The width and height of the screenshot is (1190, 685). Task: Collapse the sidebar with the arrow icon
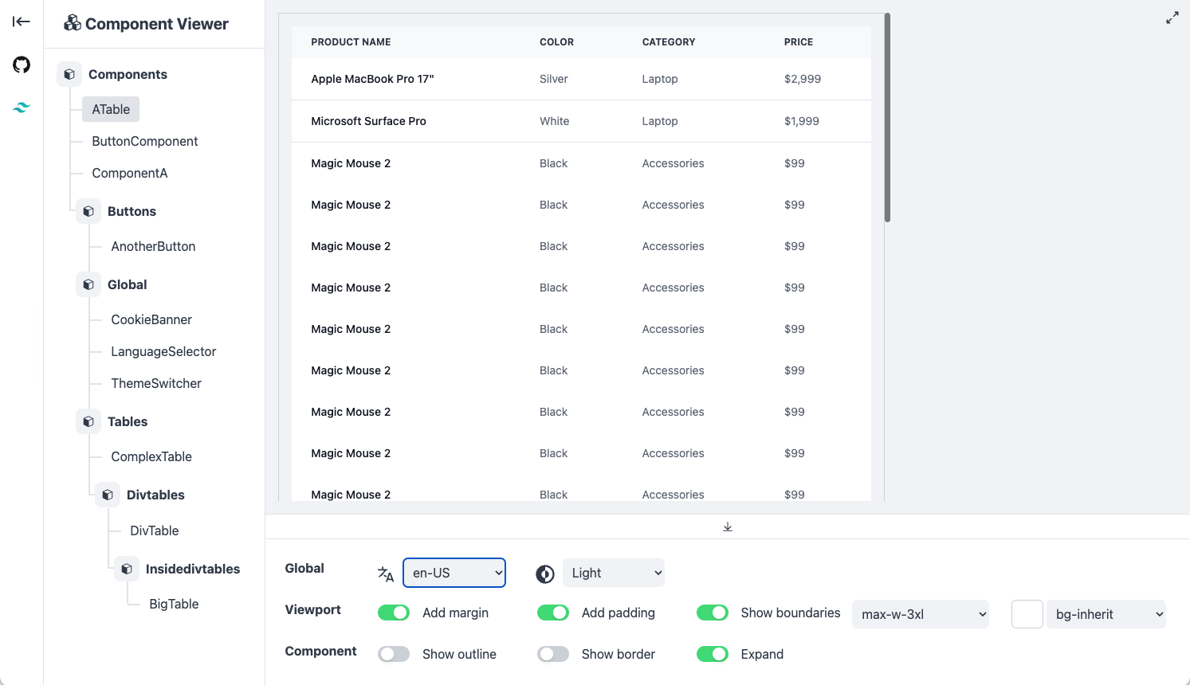coord(22,22)
